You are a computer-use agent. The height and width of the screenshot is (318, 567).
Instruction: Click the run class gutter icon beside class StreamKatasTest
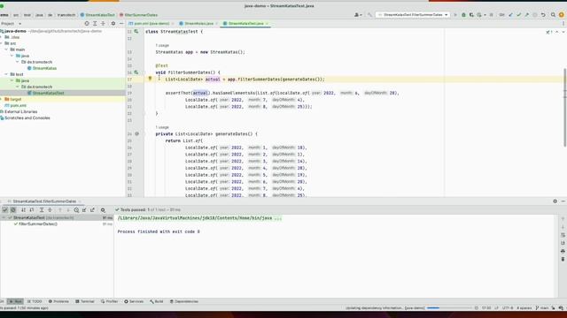click(x=136, y=32)
